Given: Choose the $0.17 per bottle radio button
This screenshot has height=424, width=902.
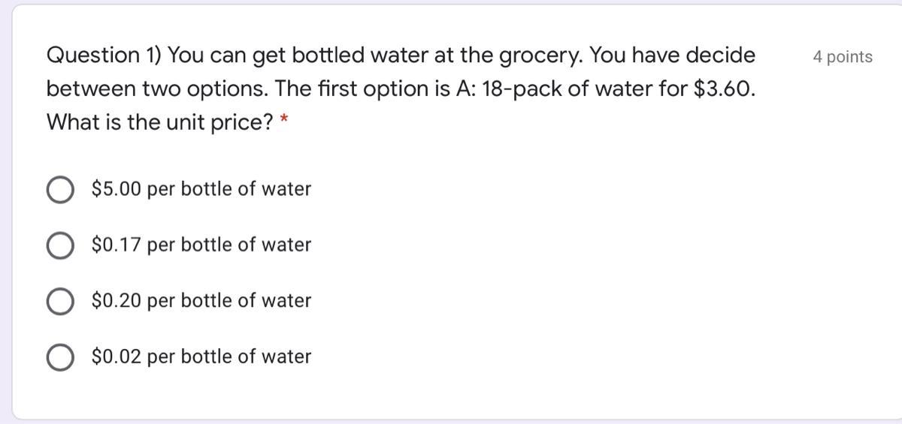Looking at the screenshot, I should point(60,245).
